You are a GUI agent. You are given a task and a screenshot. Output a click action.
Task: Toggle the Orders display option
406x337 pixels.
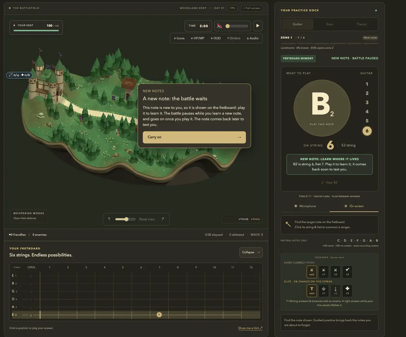[234, 38]
